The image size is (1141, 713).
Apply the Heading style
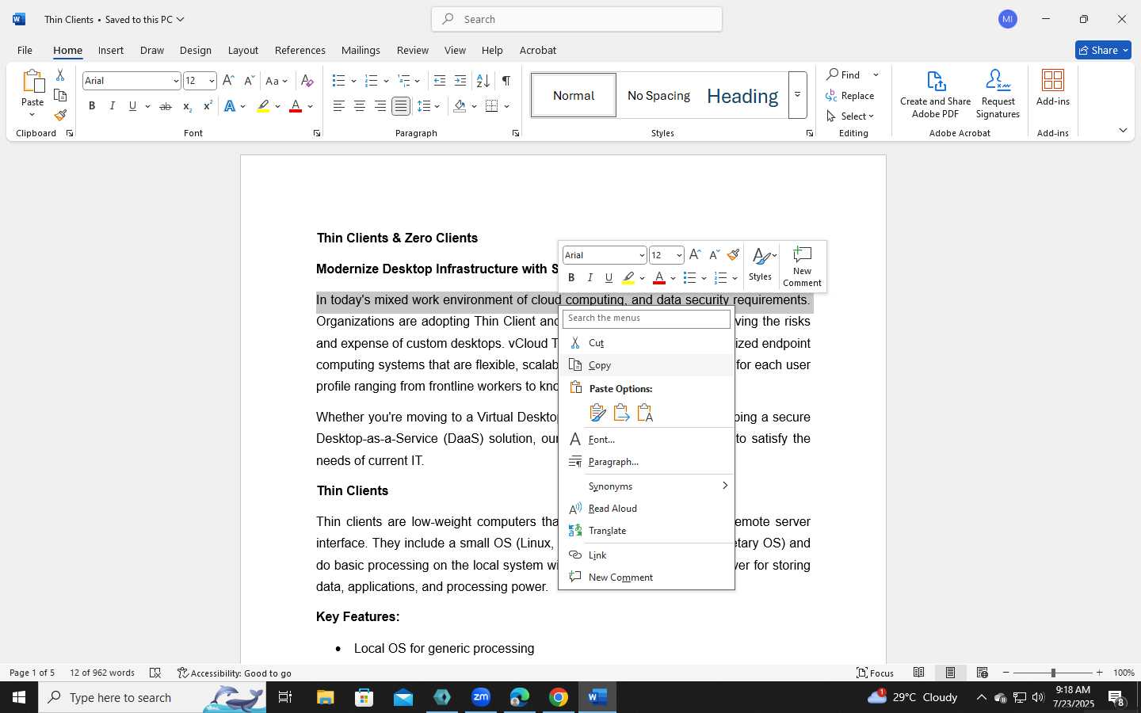[742, 95]
